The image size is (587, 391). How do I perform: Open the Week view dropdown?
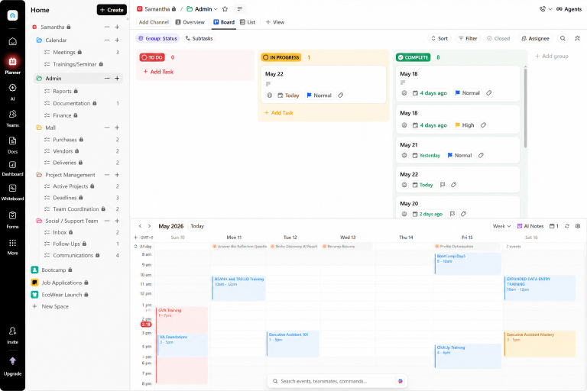coord(501,226)
